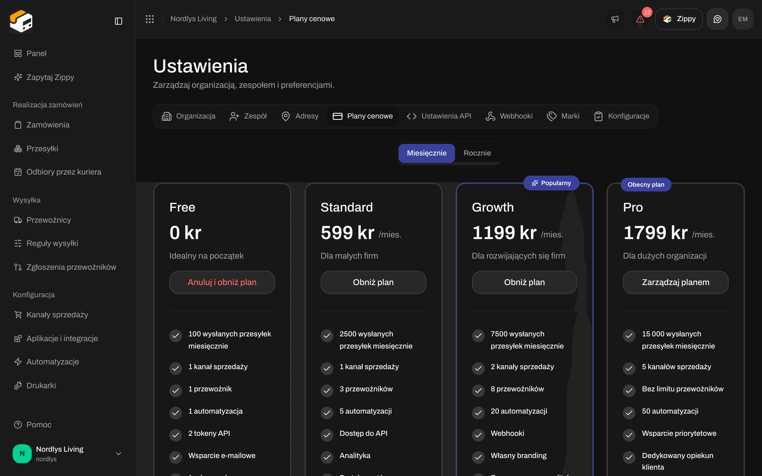Image resolution: width=762 pixels, height=476 pixels.
Task: Collapse the sidebar panel icon
Action: (118, 21)
